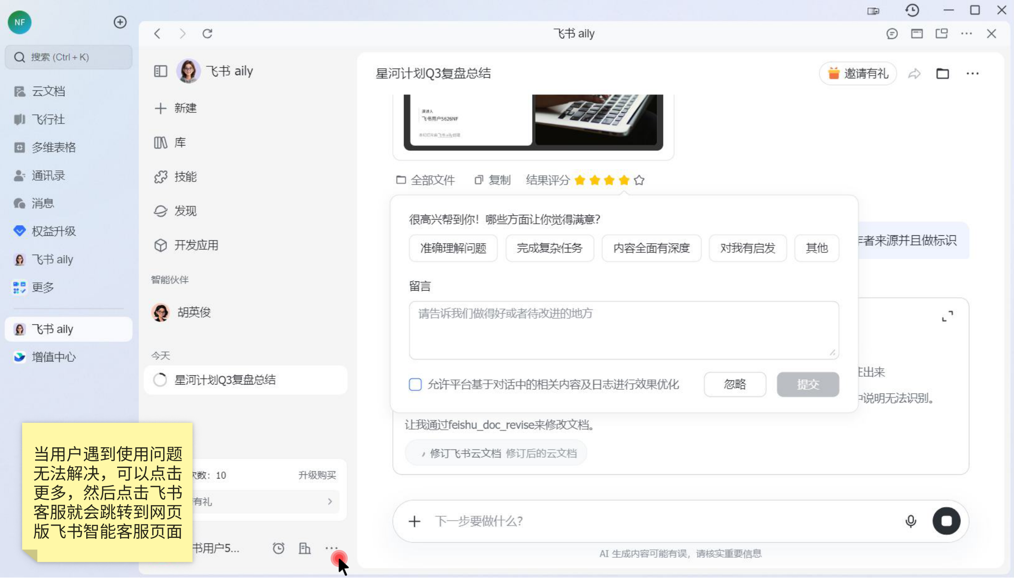Open in new window icon in title bar
Viewport: 1014px width, 578px height.
[x=942, y=34]
